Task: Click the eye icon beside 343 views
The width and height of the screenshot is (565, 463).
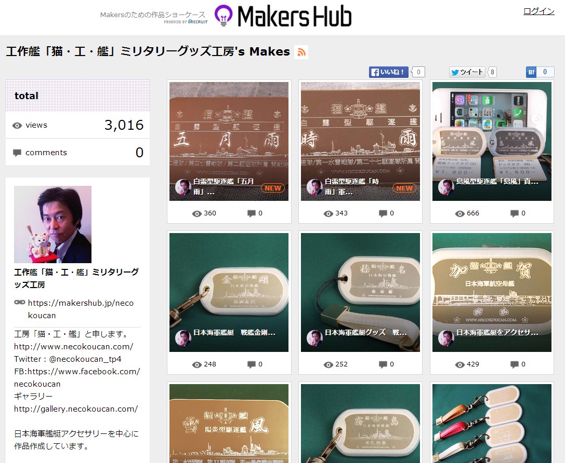Action: (x=329, y=214)
